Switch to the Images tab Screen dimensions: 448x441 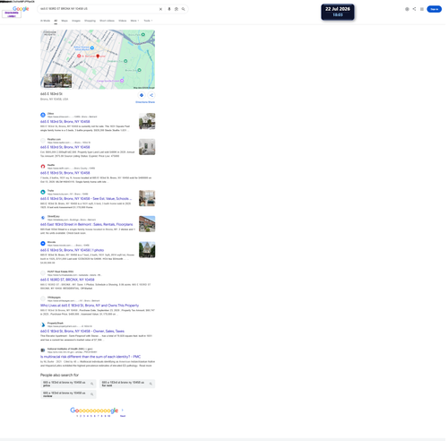(x=76, y=21)
